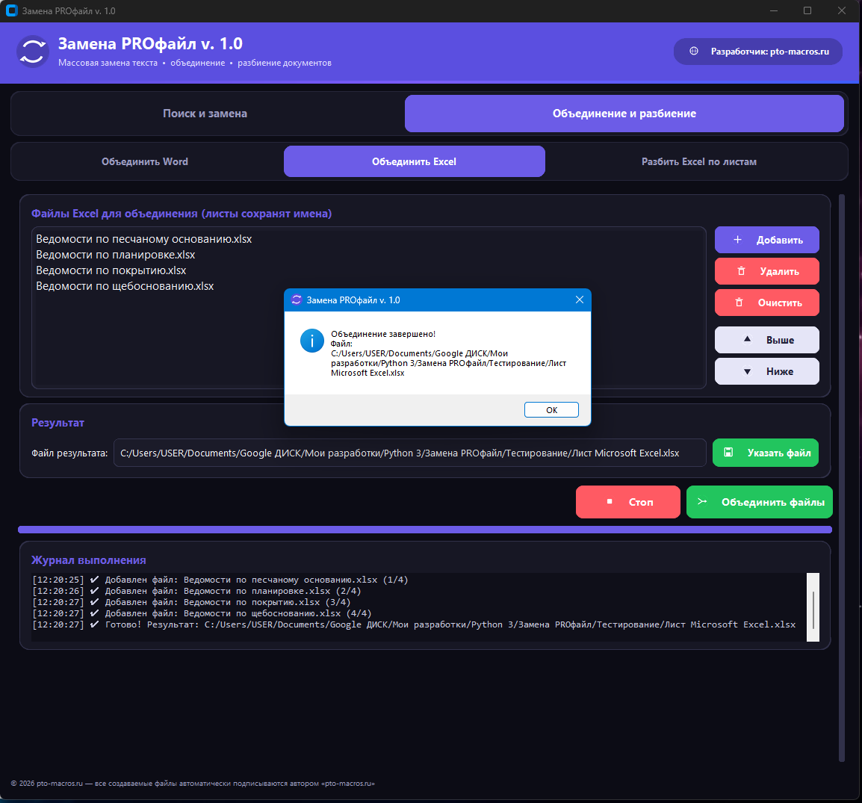Select Разбить Excel по листам tab

tap(698, 161)
